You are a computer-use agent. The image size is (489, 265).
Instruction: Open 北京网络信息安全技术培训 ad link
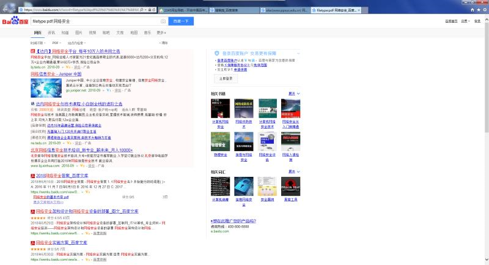pos(82,150)
